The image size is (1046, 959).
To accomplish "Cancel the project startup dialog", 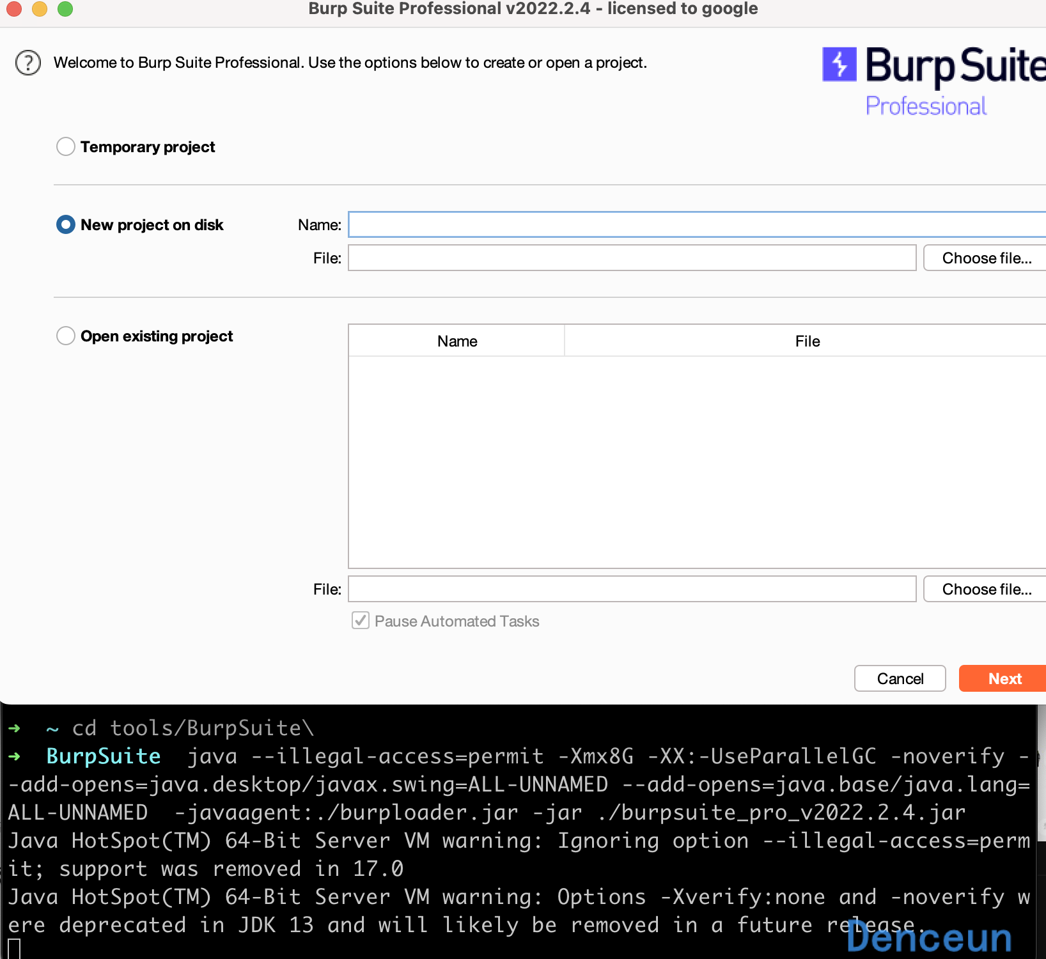I will pos(900,678).
